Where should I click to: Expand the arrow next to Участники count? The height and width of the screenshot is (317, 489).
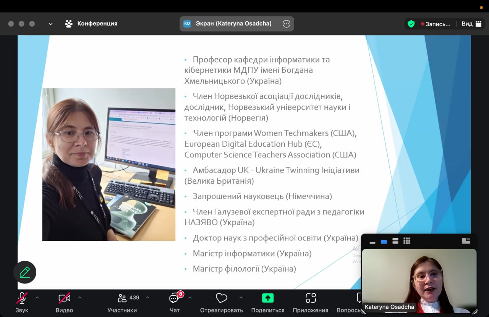(147, 297)
